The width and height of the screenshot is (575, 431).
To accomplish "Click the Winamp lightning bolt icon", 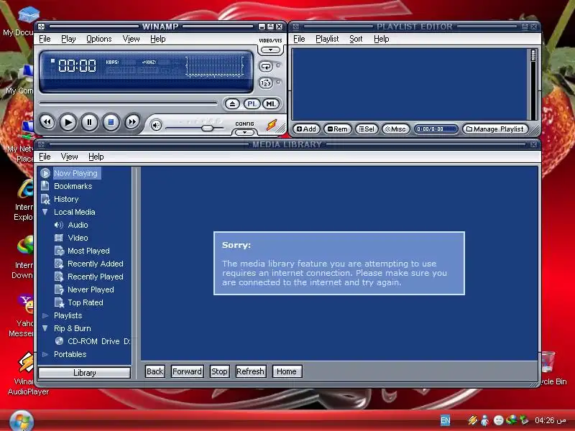I will click(x=272, y=124).
